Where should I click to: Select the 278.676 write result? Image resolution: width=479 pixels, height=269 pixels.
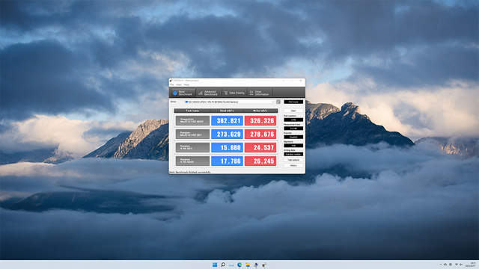pyautogui.click(x=260, y=134)
